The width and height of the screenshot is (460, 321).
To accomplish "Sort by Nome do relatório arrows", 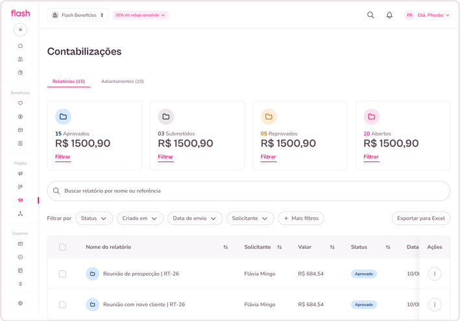I will pyautogui.click(x=225, y=247).
